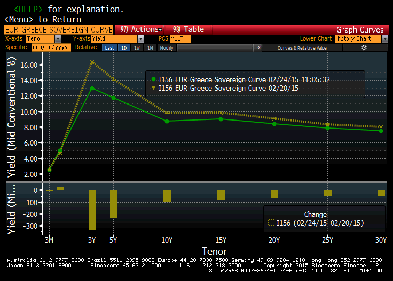Click the Lower Chart History Chart field
The height and width of the screenshot is (281, 393).
(x=358, y=39)
